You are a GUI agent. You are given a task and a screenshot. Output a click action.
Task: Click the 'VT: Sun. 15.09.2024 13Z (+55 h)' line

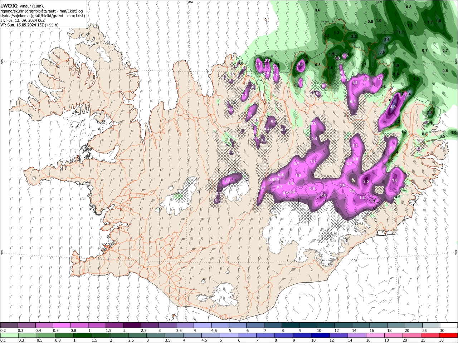coord(29,25)
